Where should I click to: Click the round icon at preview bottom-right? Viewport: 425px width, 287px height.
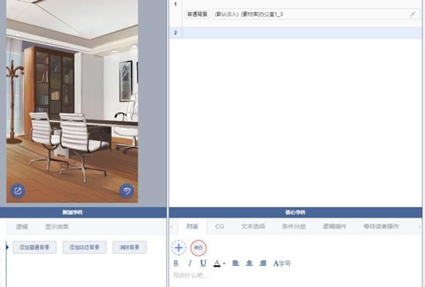[127, 191]
